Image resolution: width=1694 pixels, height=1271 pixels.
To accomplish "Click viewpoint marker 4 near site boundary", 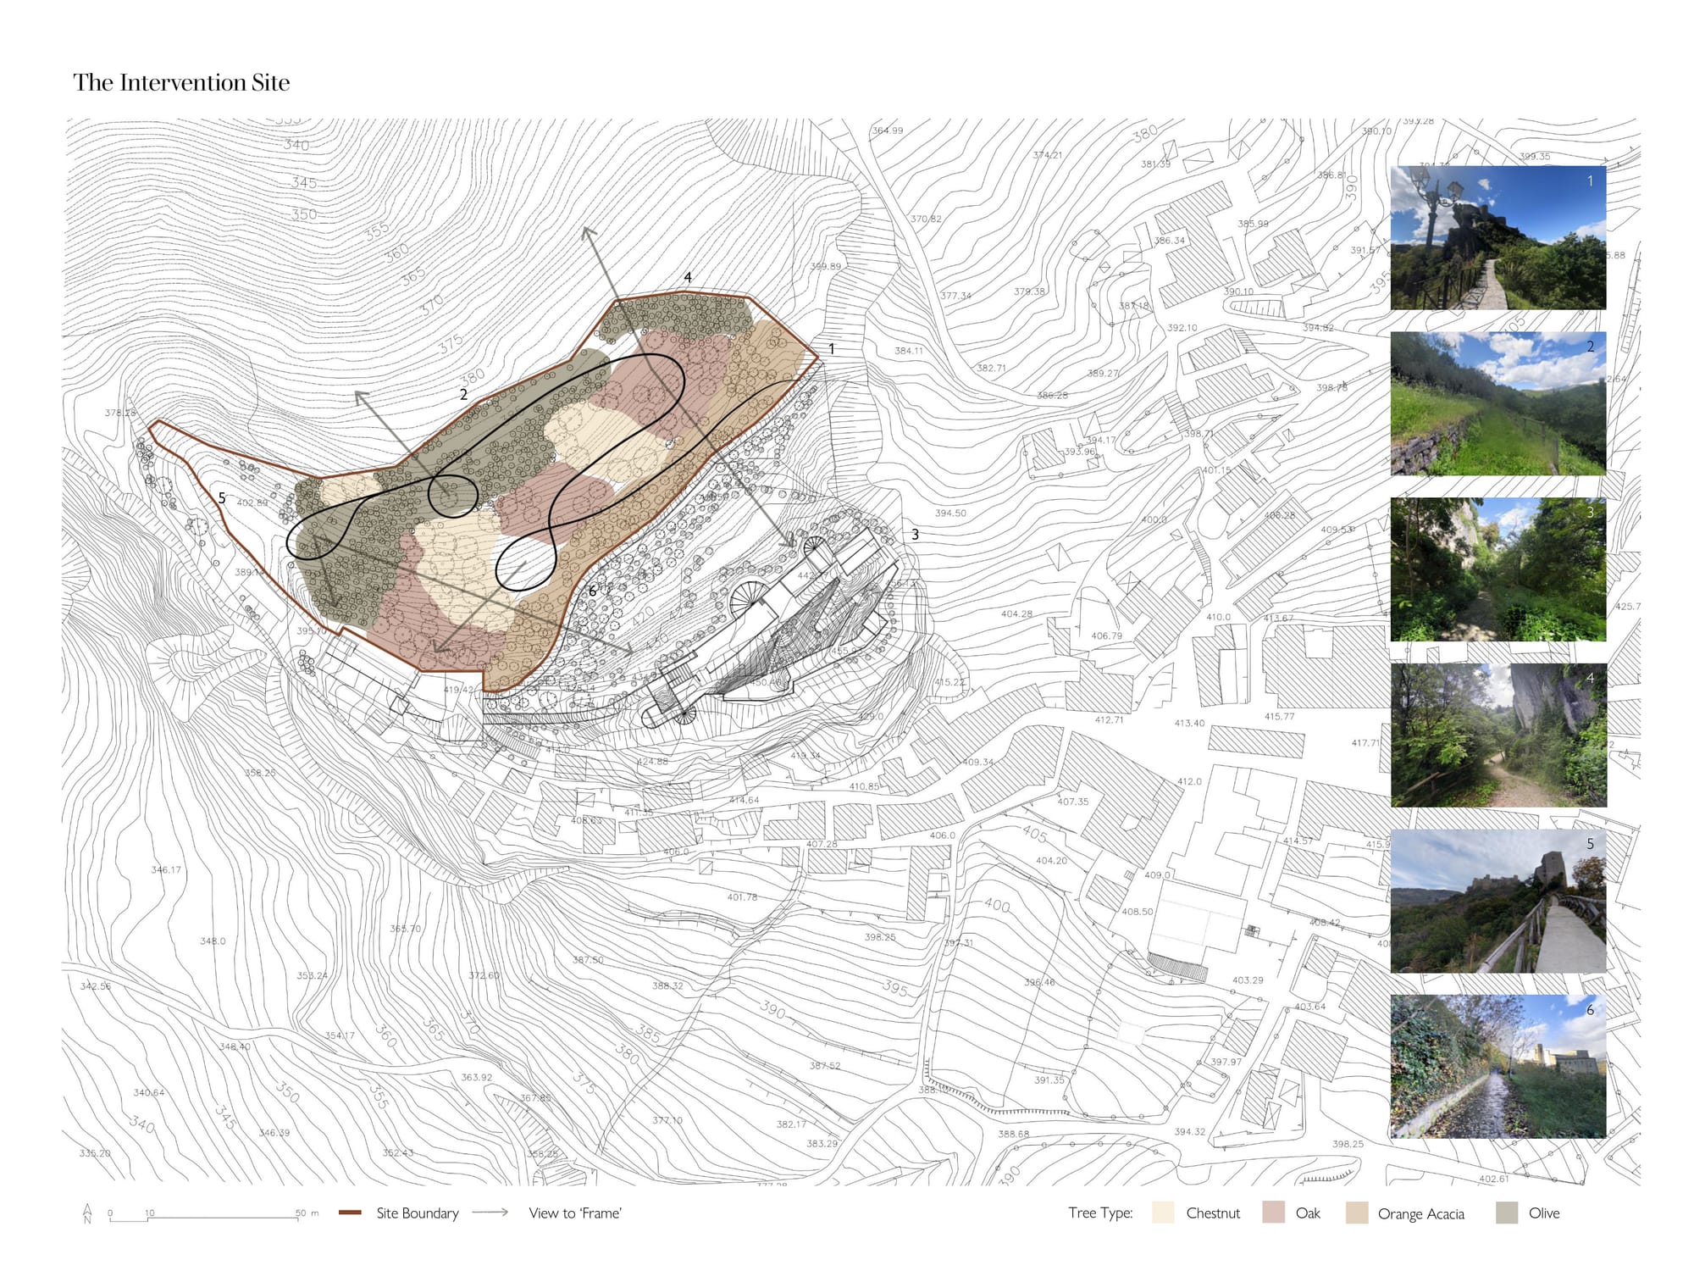I will pos(688,277).
